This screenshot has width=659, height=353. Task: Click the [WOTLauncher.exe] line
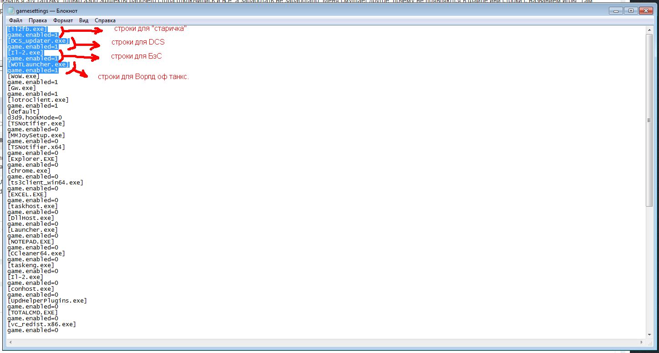(38, 64)
